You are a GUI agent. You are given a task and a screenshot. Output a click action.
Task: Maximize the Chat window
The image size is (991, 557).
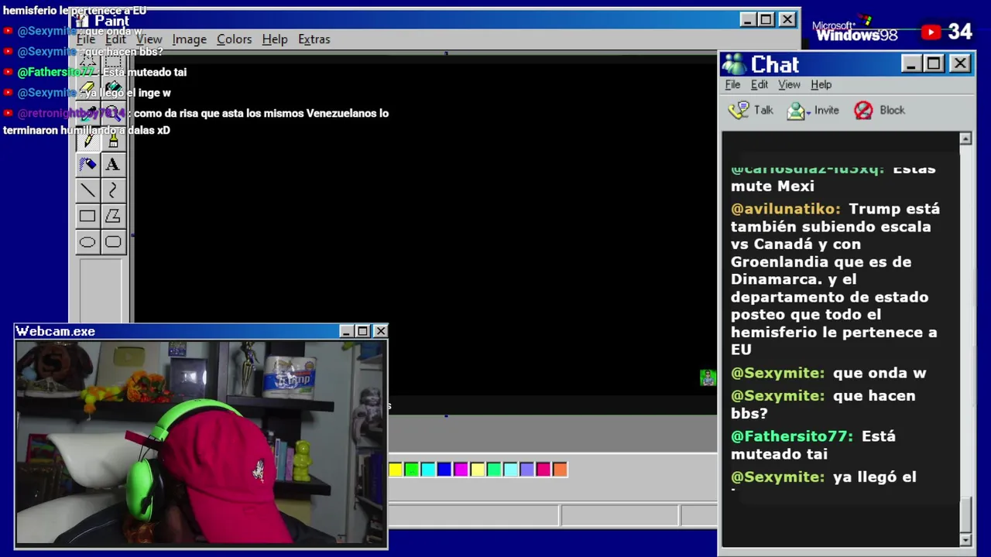pyautogui.click(x=934, y=63)
